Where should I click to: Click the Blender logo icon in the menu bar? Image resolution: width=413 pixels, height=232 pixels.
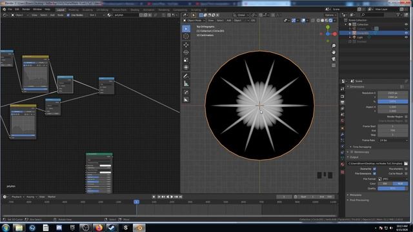point(5,9)
